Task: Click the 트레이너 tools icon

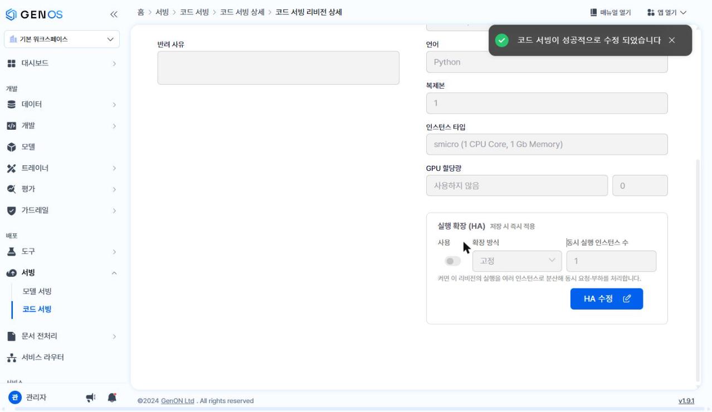Action: (11, 168)
